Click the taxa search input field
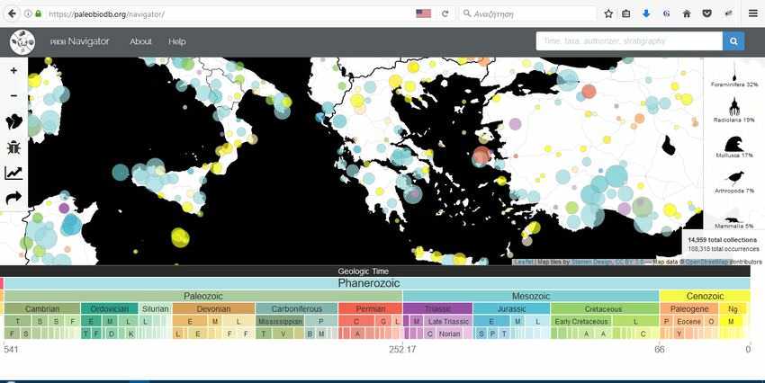 pyautogui.click(x=628, y=41)
